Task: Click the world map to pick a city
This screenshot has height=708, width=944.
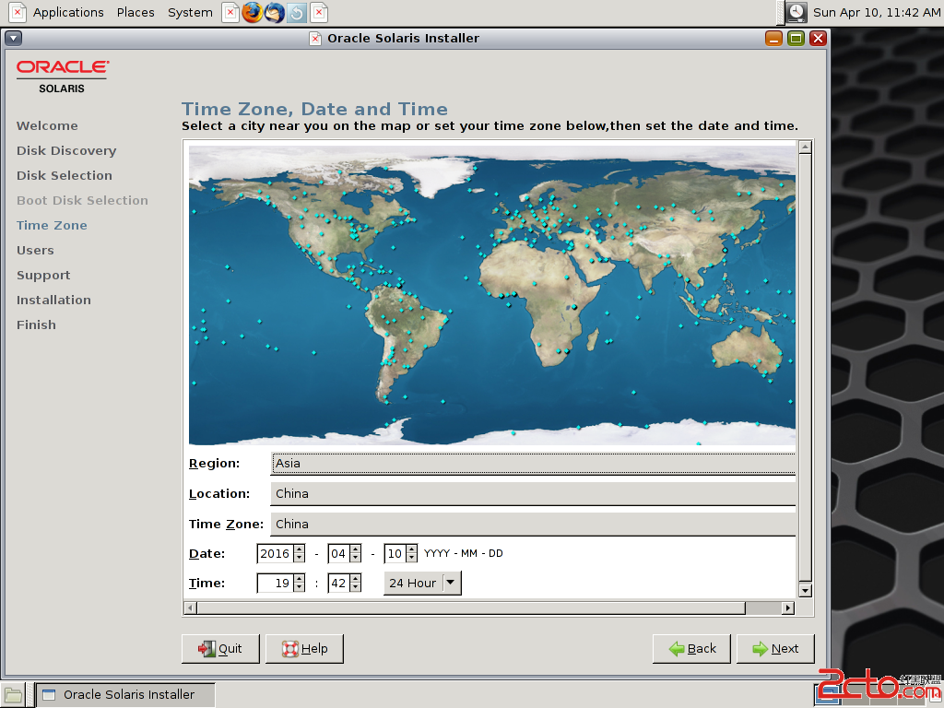Action: click(x=492, y=295)
